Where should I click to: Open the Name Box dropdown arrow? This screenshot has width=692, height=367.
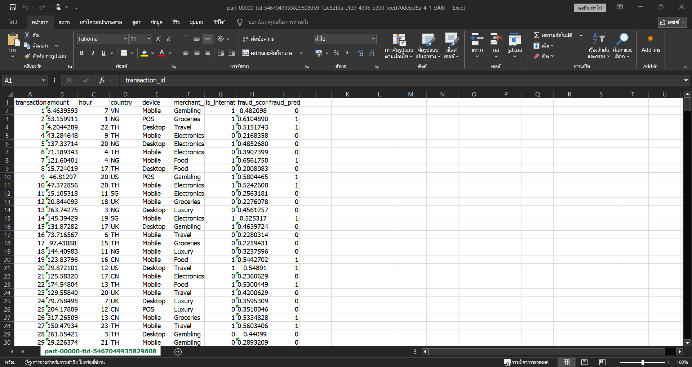tap(43, 80)
